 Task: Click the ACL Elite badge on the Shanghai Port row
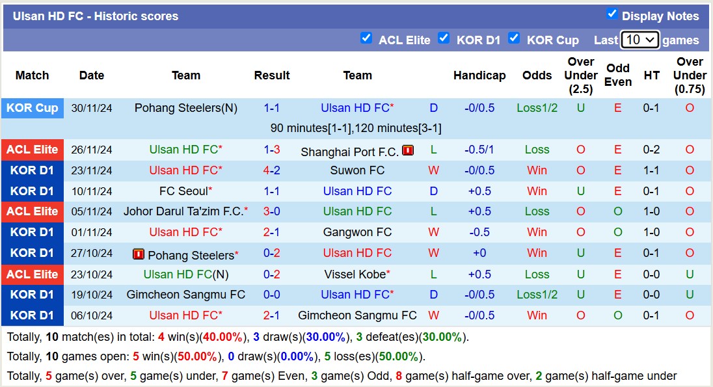pos(33,149)
